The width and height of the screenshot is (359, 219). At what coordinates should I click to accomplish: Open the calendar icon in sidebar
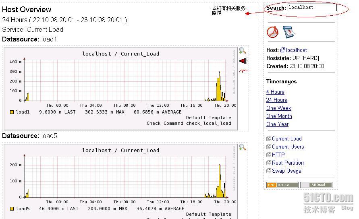pyautogui.click(x=288, y=32)
